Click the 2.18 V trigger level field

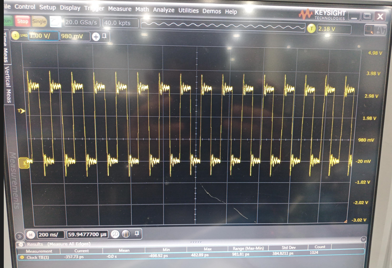click(334, 29)
